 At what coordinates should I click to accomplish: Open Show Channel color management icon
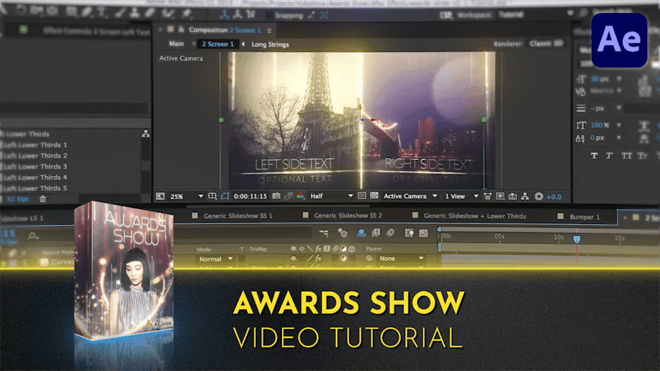point(300,196)
